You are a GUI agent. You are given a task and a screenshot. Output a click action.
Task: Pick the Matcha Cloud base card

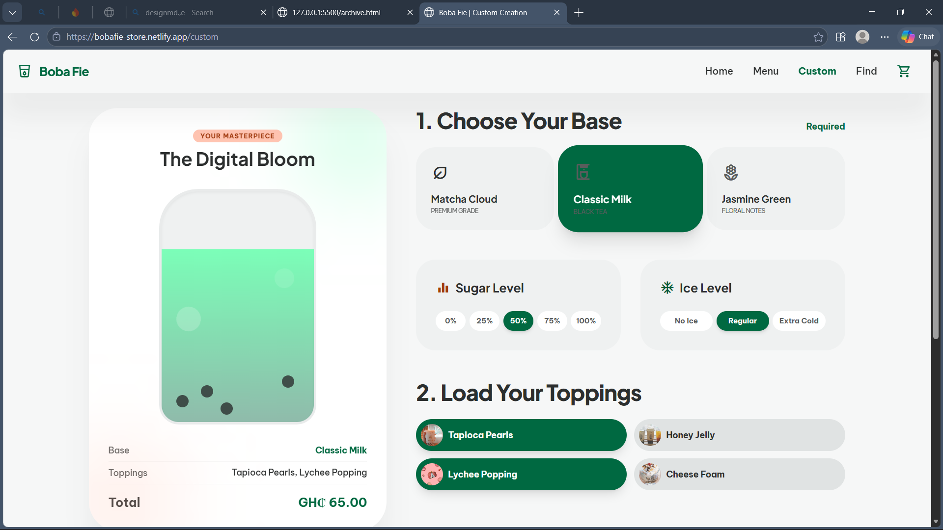pos(485,189)
